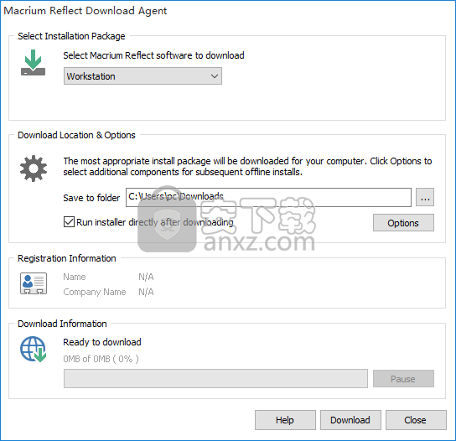This screenshot has height=441, width=456.
Task: Toggle Run installer directly after downloading checkbox
Action: [x=69, y=222]
